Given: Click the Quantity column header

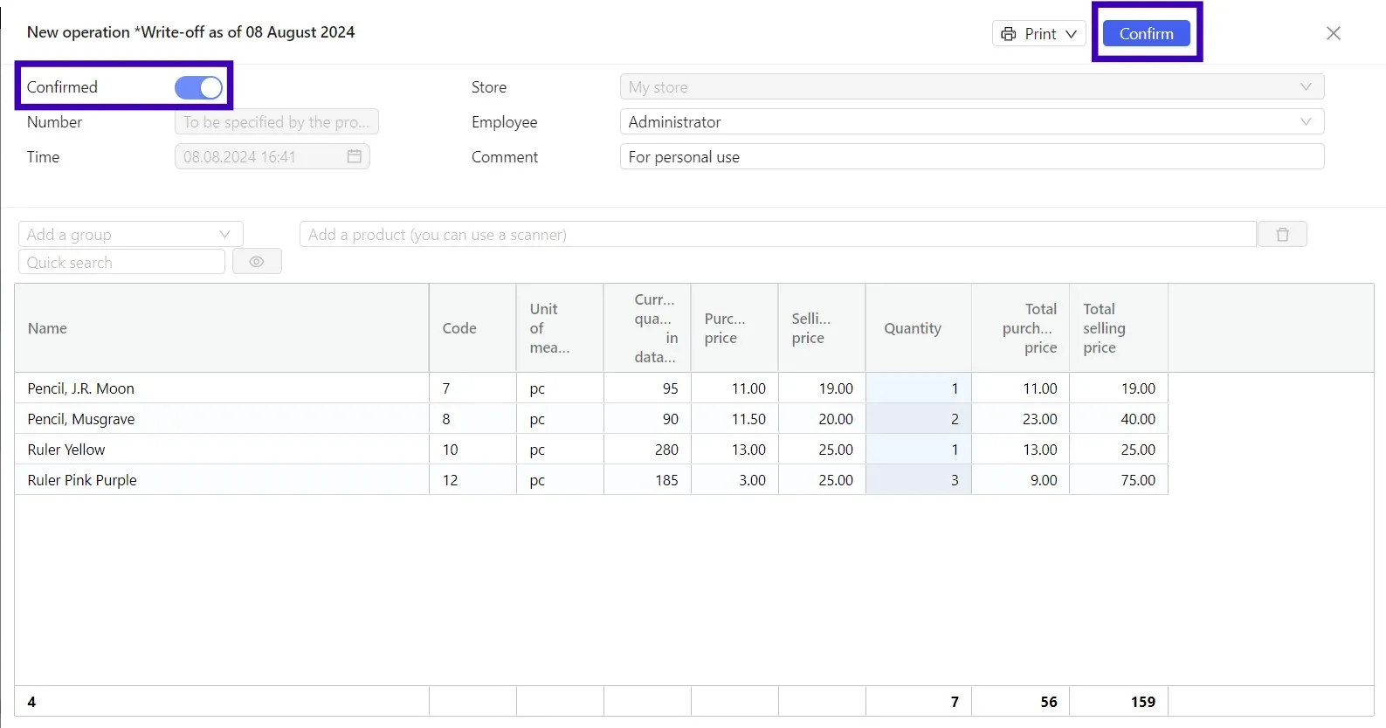Looking at the screenshot, I should (x=918, y=328).
